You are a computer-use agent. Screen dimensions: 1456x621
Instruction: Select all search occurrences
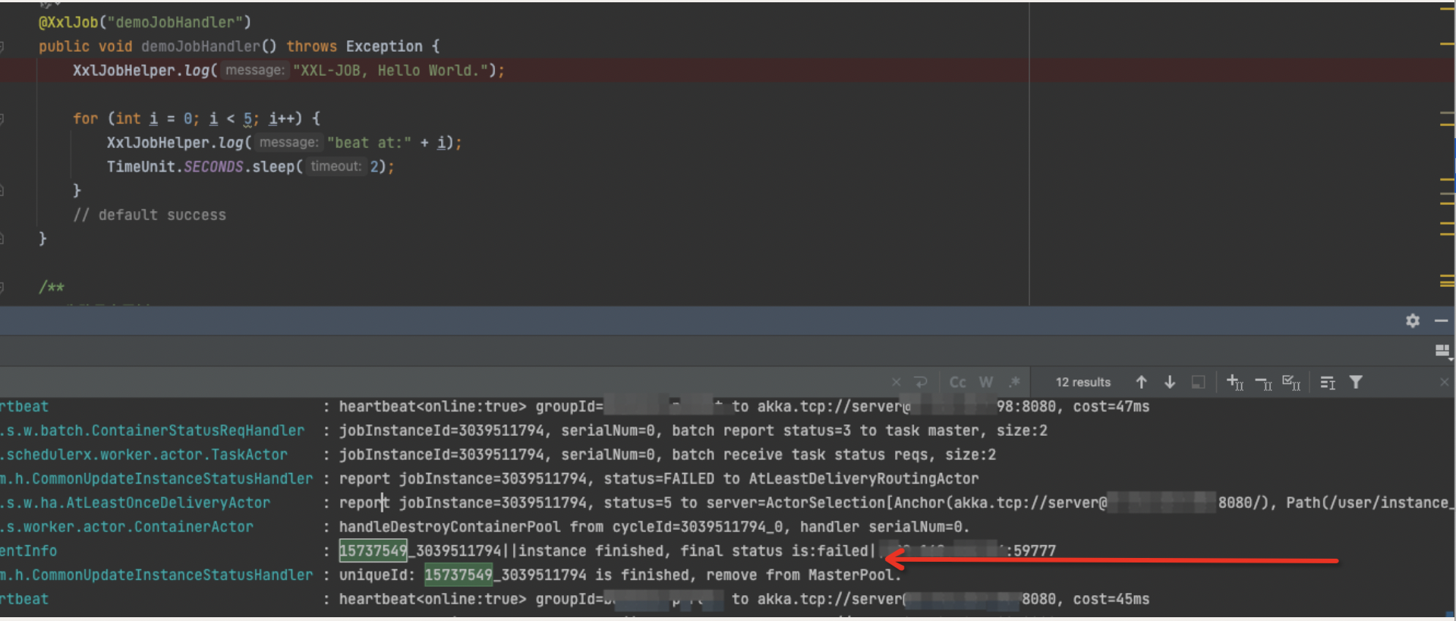click(x=1292, y=383)
